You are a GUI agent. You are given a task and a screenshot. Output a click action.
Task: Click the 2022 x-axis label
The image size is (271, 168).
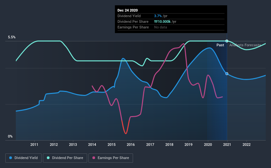pyautogui.click(x=247, y=145)
